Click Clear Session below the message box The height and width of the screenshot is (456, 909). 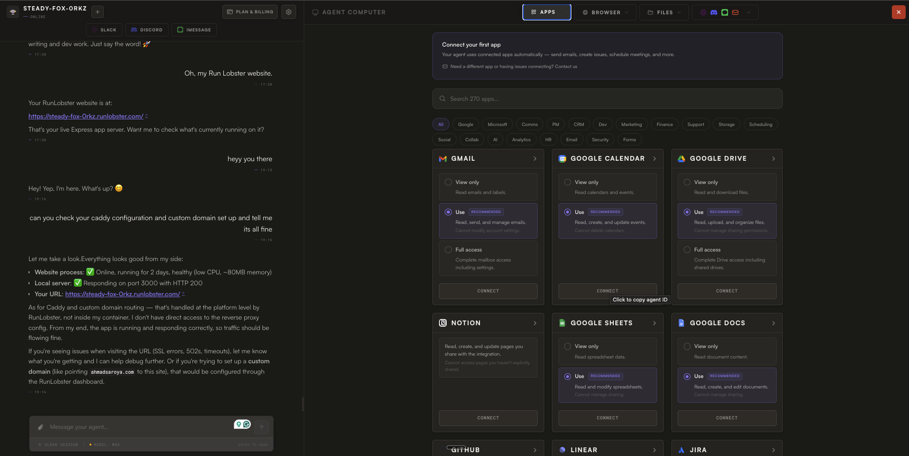[x=58, y=445]
